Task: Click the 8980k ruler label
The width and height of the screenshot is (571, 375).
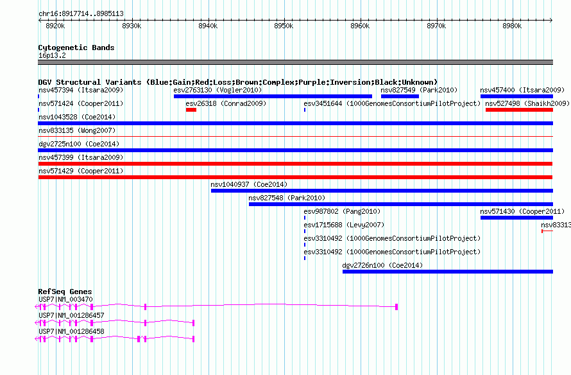Action: [x=512, y=26]
